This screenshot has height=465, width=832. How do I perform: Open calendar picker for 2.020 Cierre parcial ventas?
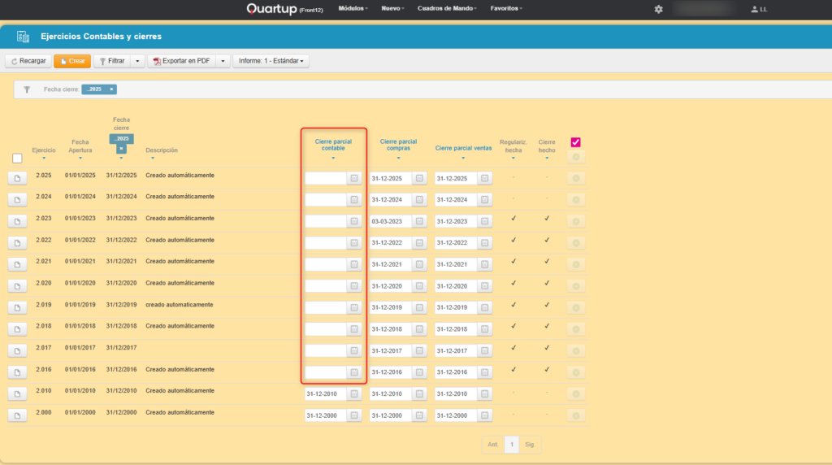[484, 286]
